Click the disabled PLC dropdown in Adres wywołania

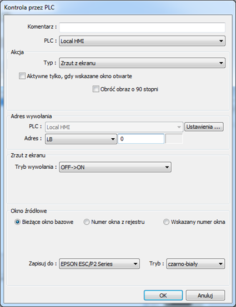pyautogui.click(x=114, y=127)
